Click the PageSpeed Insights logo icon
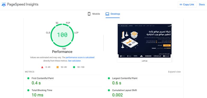Image resolution: width=207 pixels, height=98 pixels. point(4,5)
